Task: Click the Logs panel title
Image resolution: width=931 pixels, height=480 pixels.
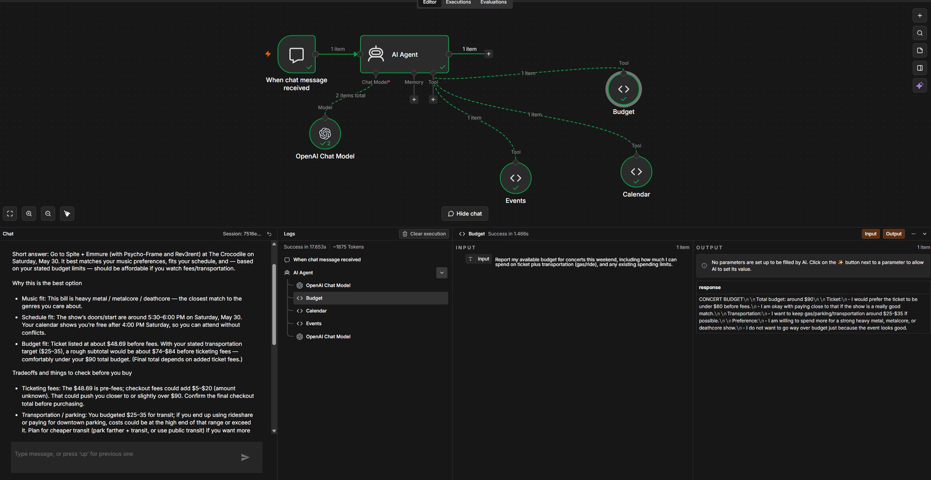Action: (x=289, y=234)
